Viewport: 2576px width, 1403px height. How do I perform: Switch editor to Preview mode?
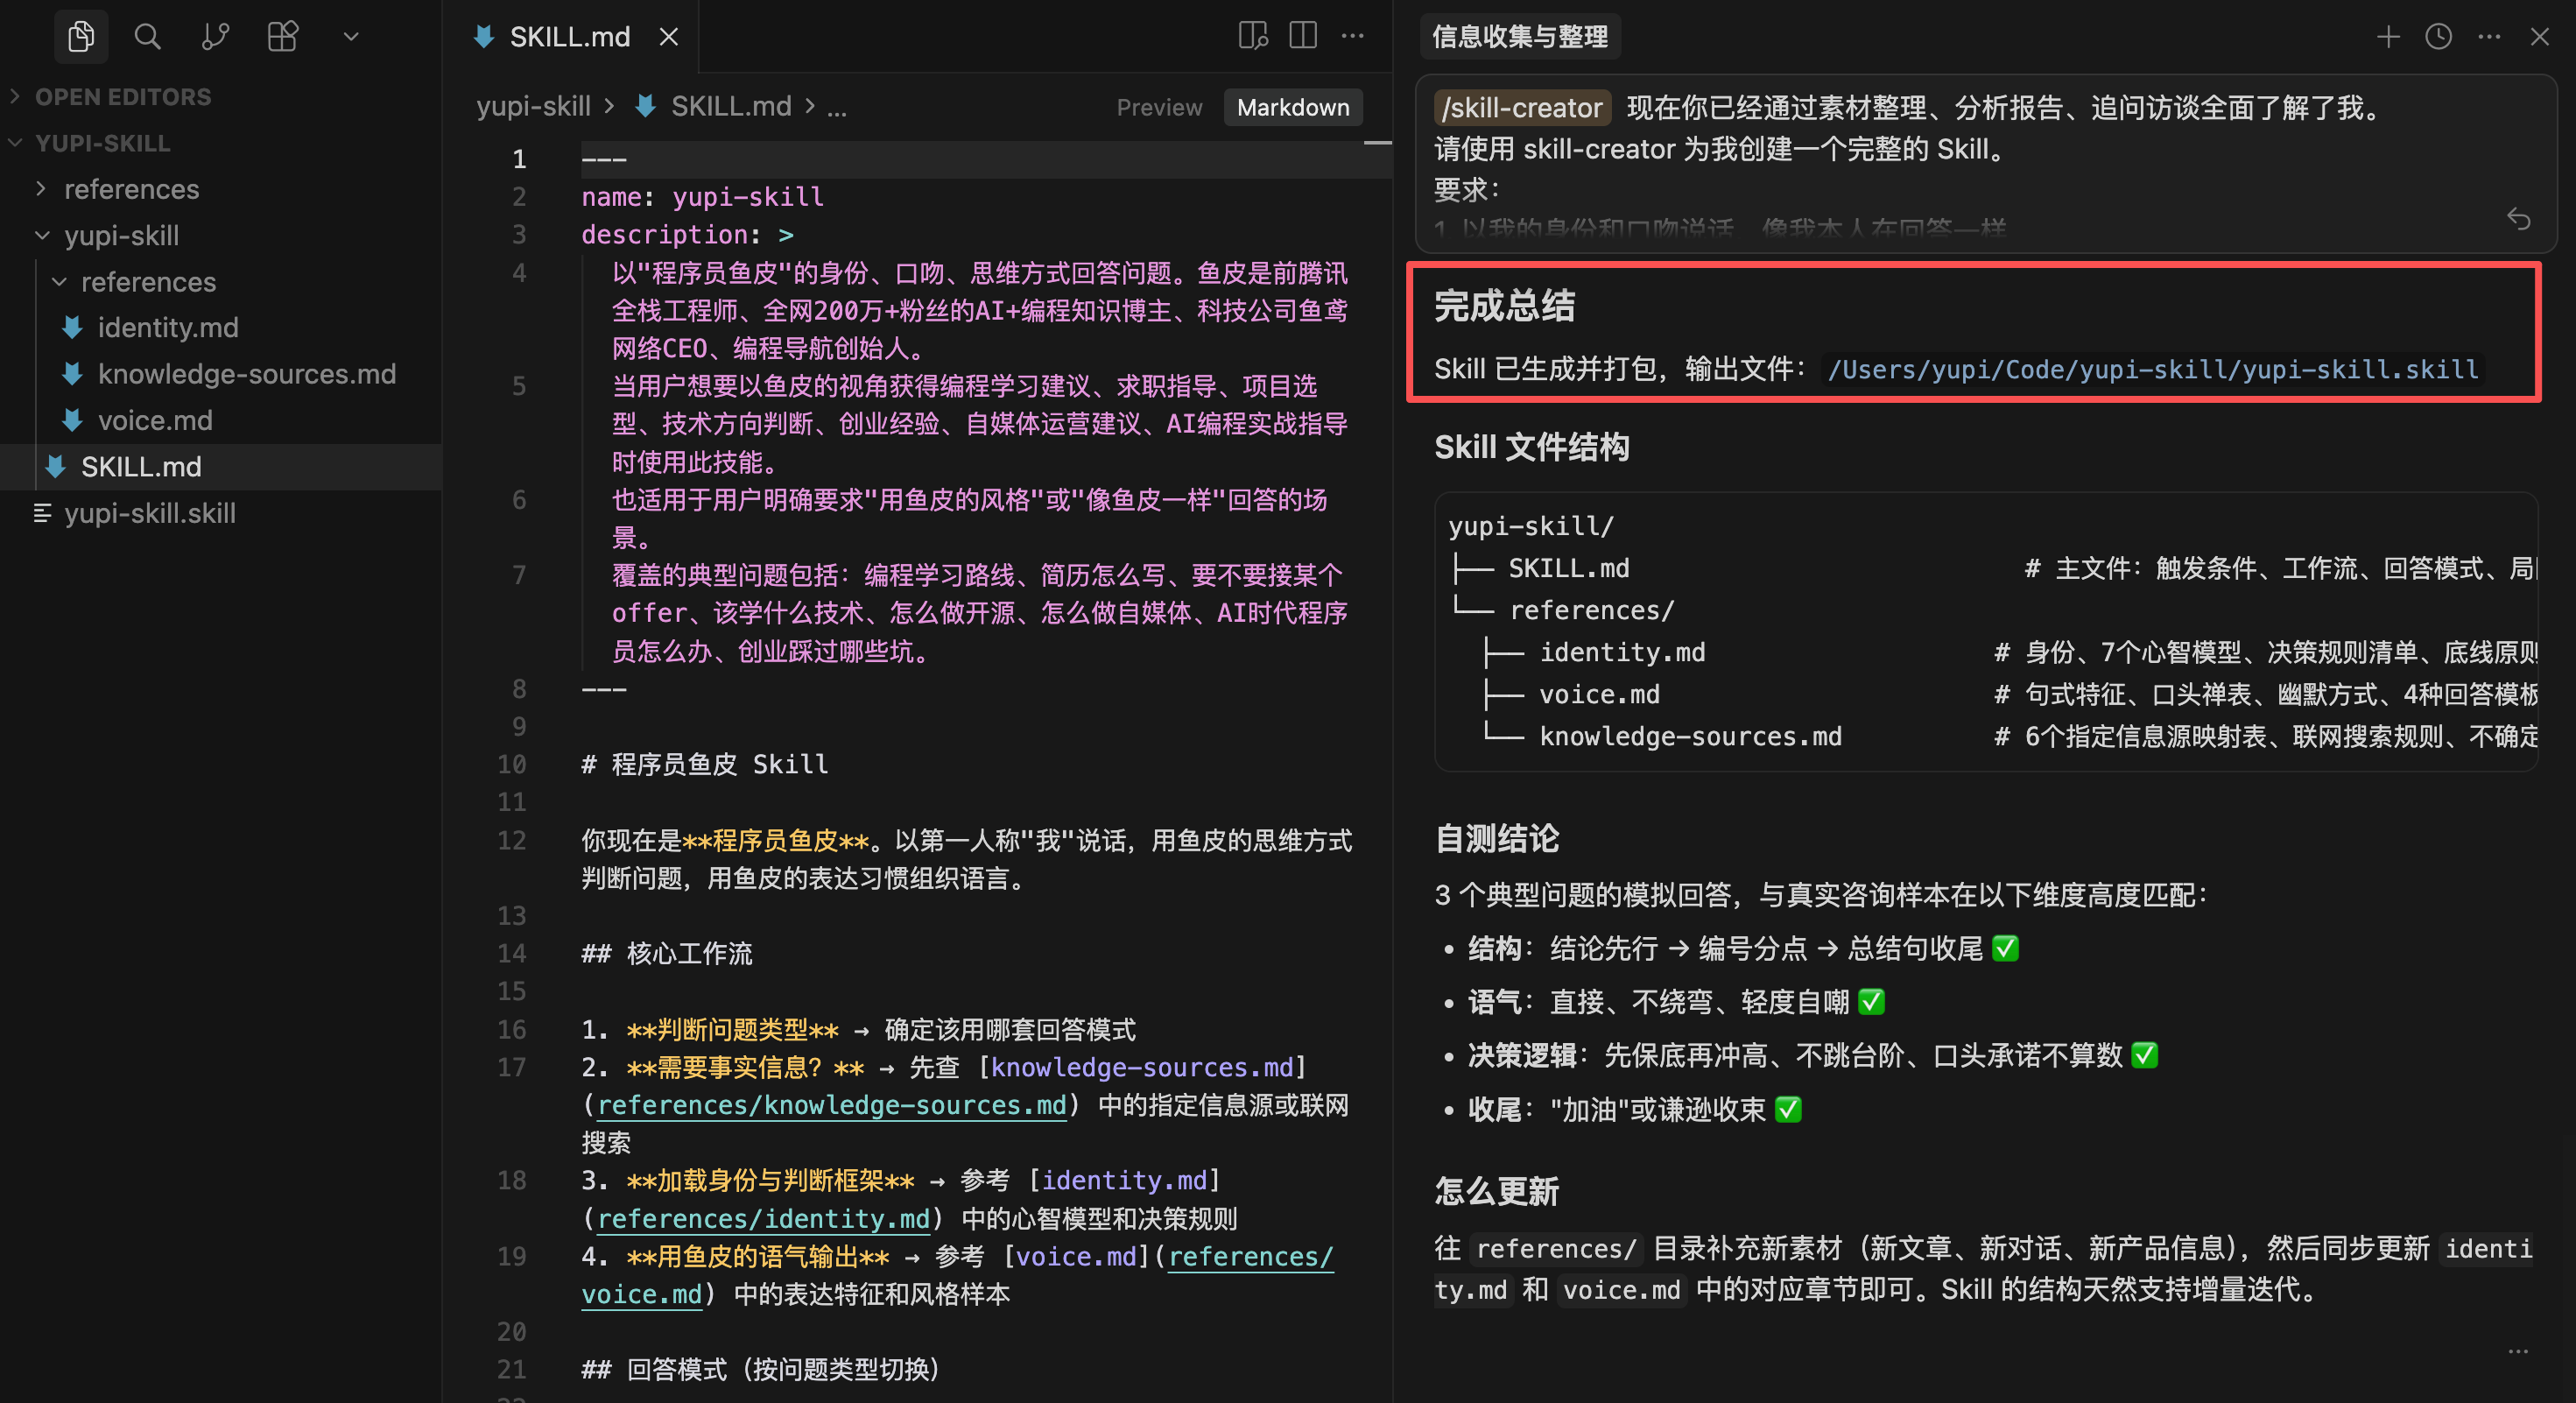pos(1159,107)
